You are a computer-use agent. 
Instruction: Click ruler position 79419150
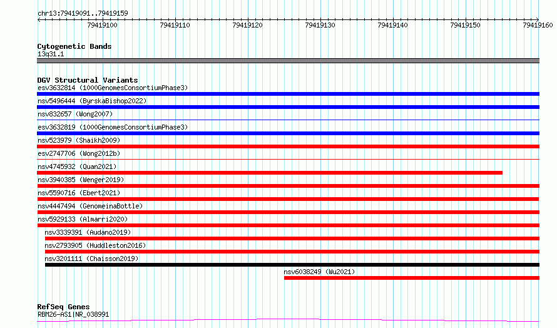tap(465, 25)
